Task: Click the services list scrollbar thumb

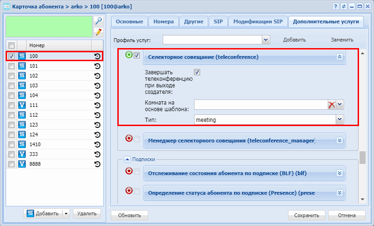Action: coord(362,157)
